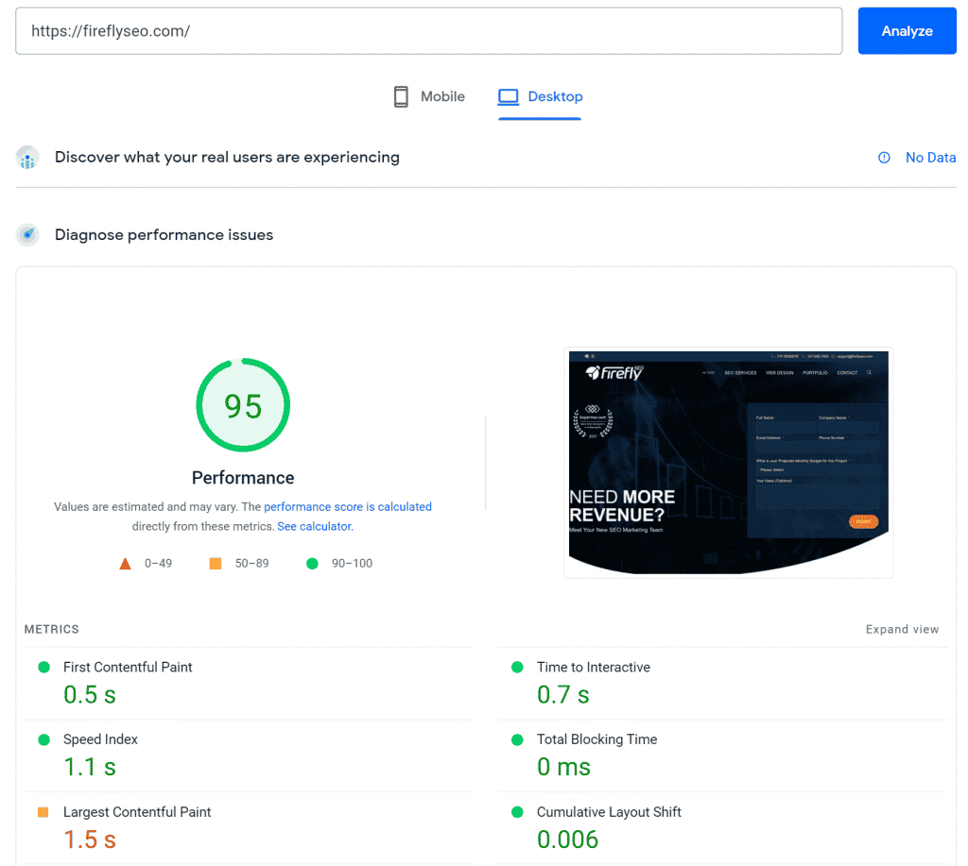This screenshot has width=968, height=866.
Task: Click the Diagnose performance issues heading
Action: pyautogui.click(x=164, y=235)
